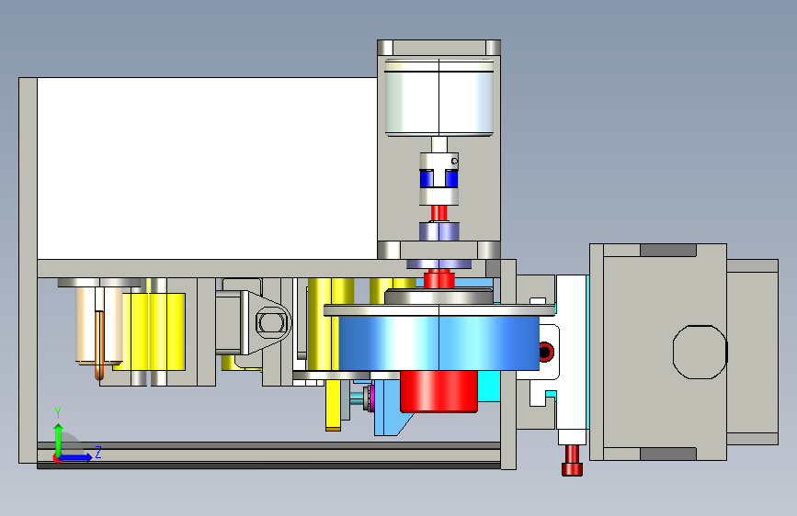The height and width of the screenshot is (516, 797).
Task: Select the narrow yellow vertical bar with orange tip
Action: tap(334, 405)
